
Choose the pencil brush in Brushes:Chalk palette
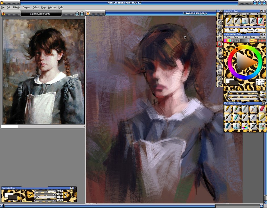pyautogui.click(x=229, y=21)
